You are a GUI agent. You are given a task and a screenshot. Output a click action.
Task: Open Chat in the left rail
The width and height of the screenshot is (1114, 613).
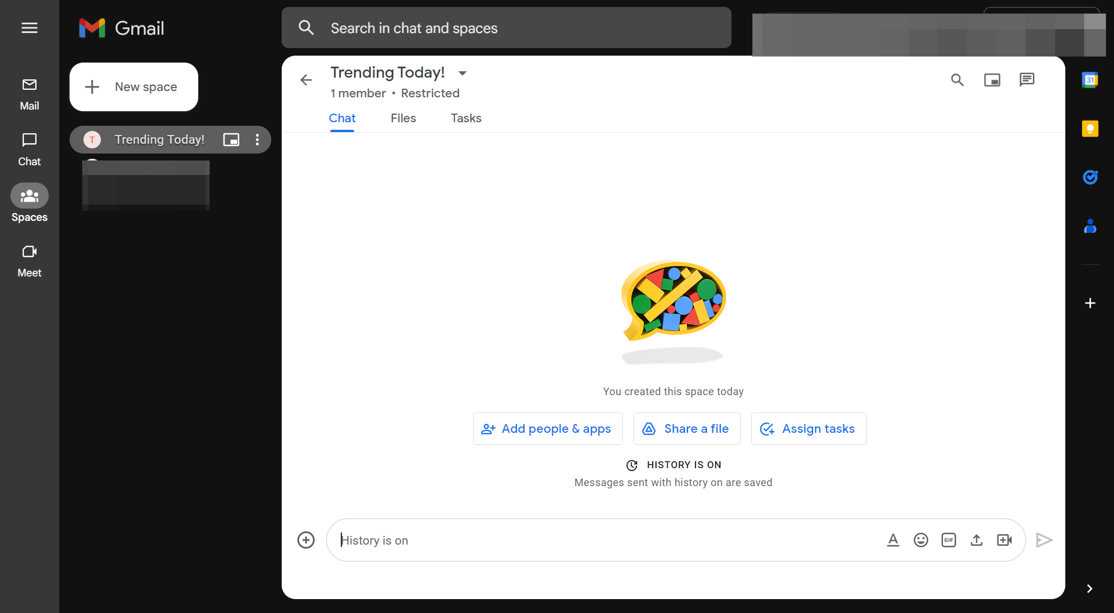30,150
